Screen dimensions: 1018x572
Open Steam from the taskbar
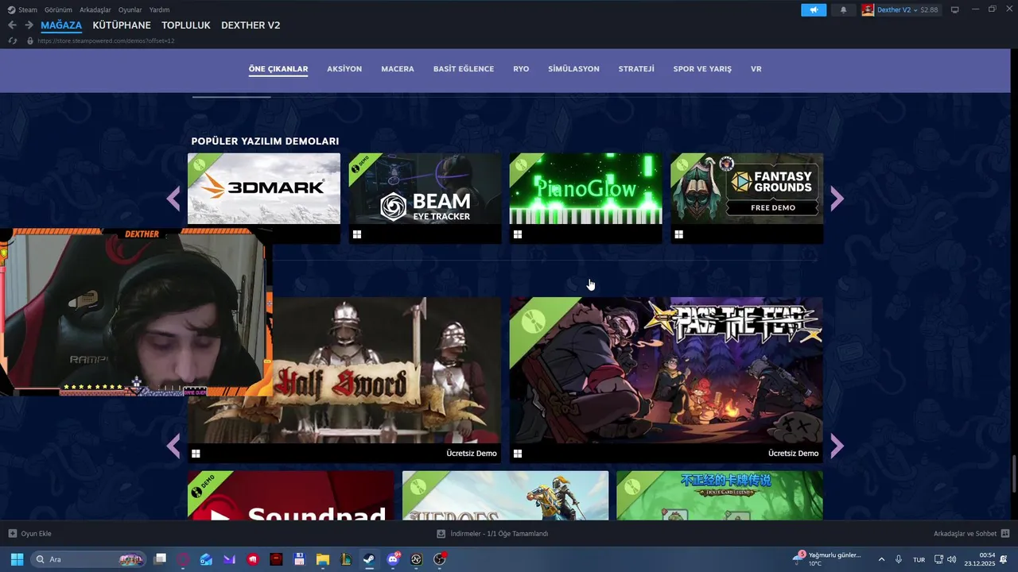coord(369,559)
